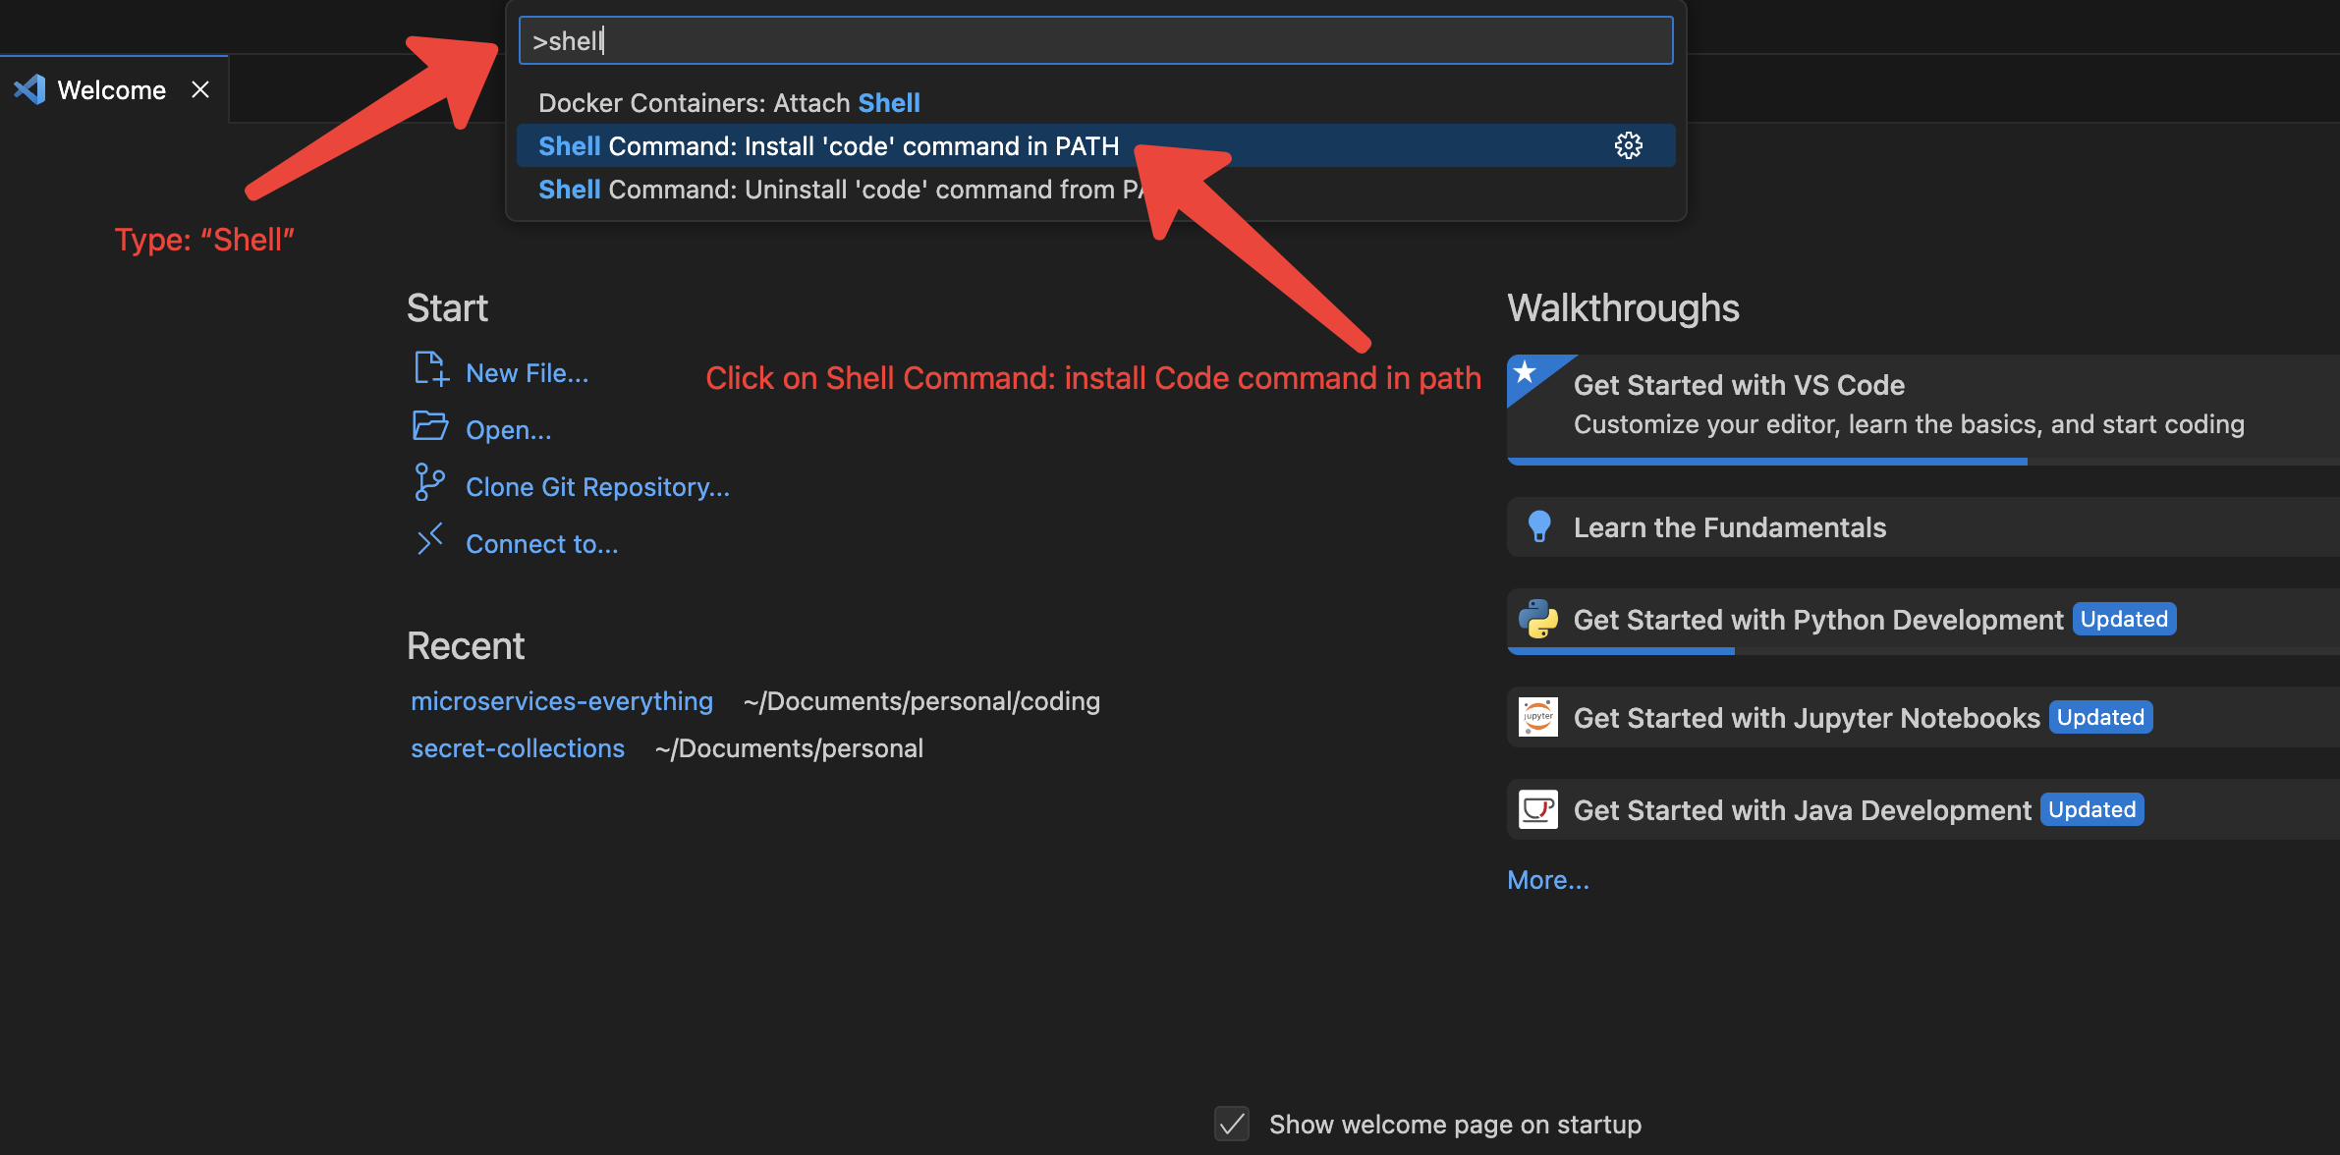Viewport: 2340px width, 1155px height.
Task: Click the Open folder icon
Action: click(x=430, y=426)
